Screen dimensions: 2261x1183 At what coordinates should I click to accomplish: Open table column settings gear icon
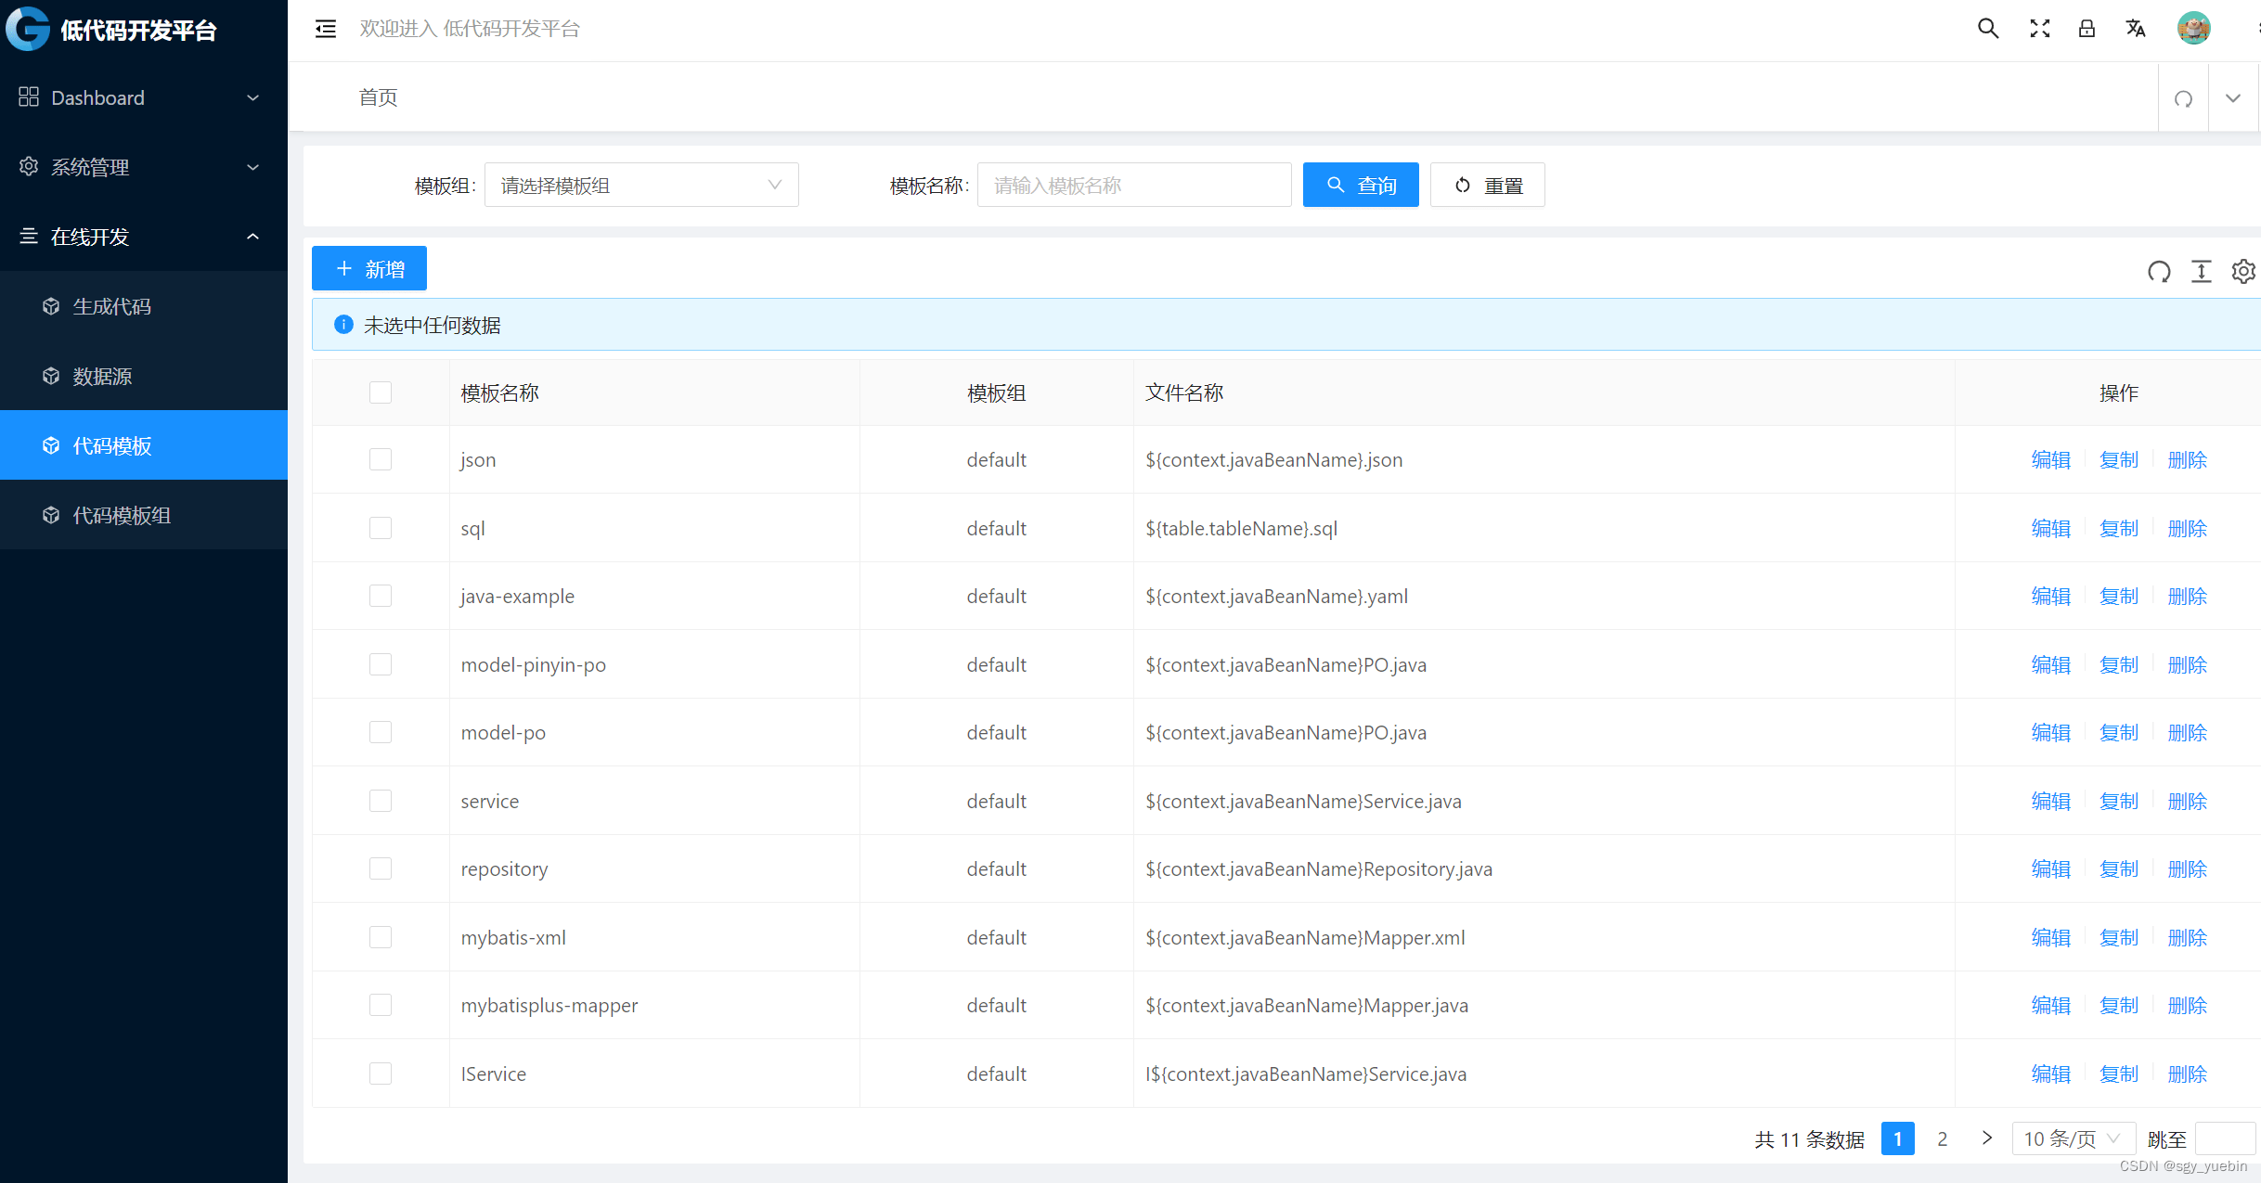tap(2243, 271)
